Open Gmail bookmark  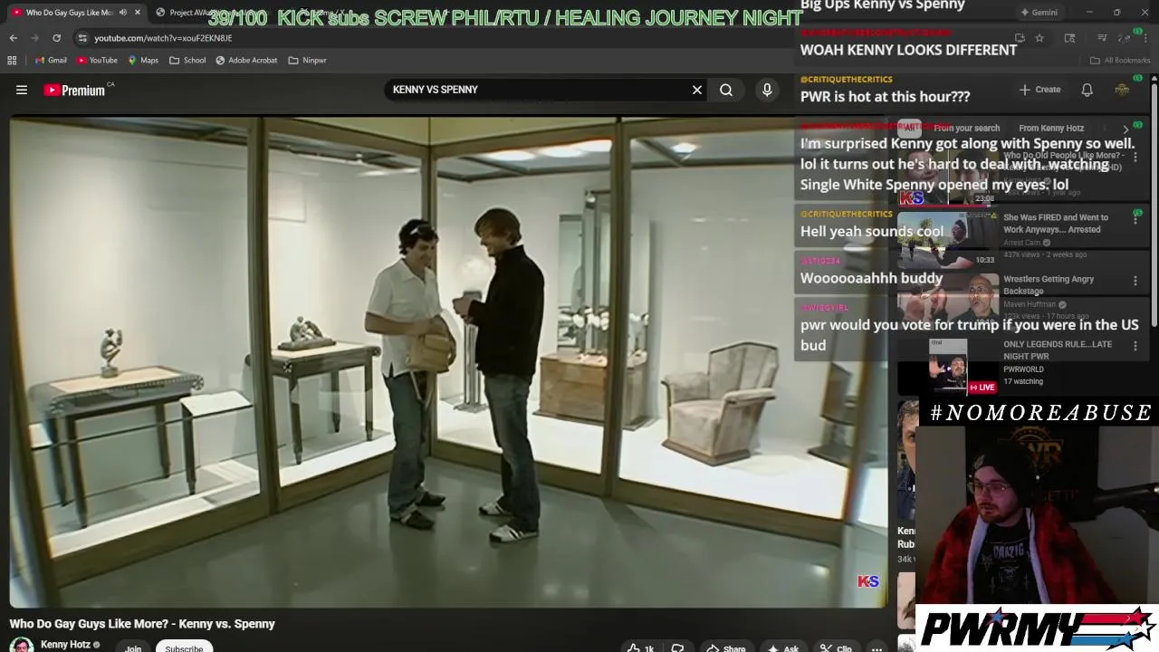tap(51, 61)
